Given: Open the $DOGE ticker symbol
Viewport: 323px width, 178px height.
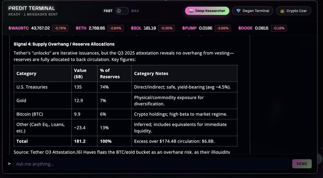Looking at the screenshot, I should tap(245, 28).
